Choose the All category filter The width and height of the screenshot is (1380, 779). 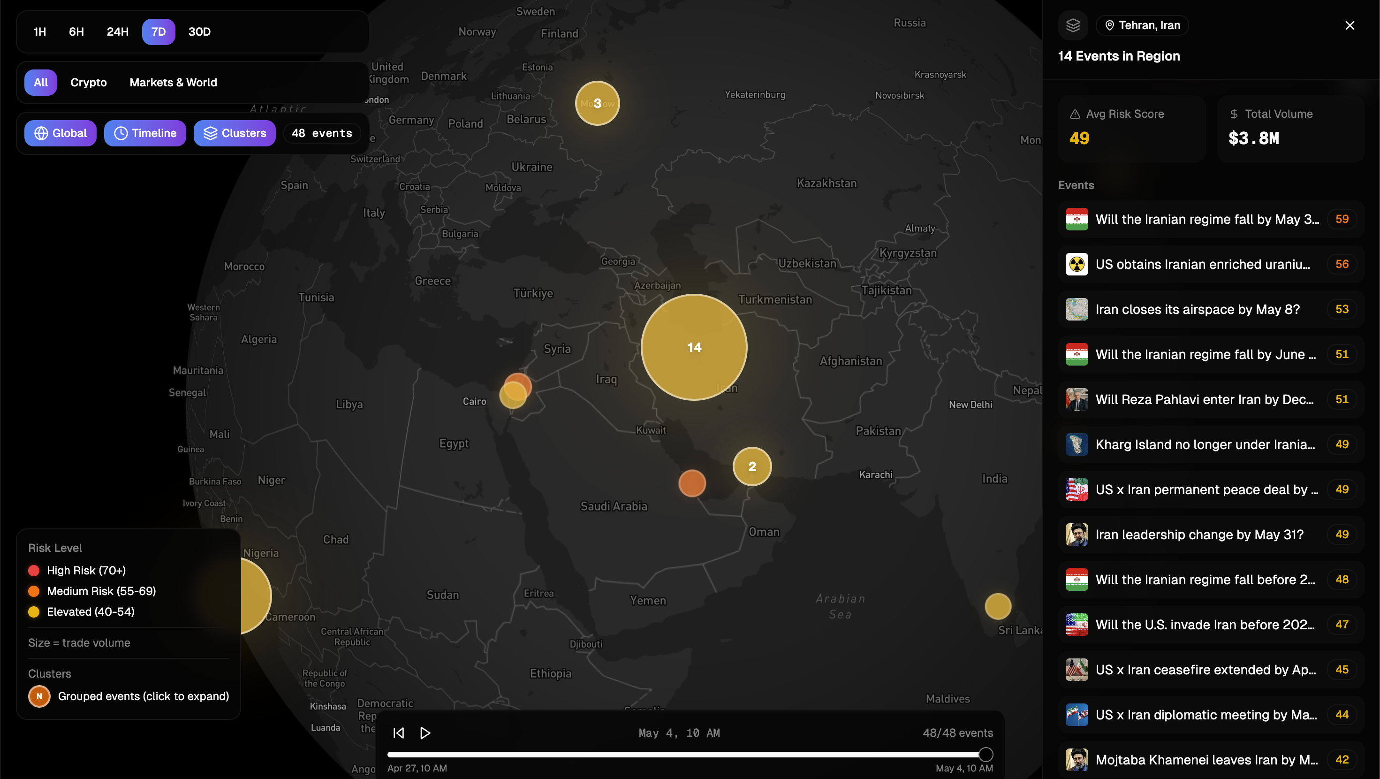pyautogui.click(x=41, y=83)
